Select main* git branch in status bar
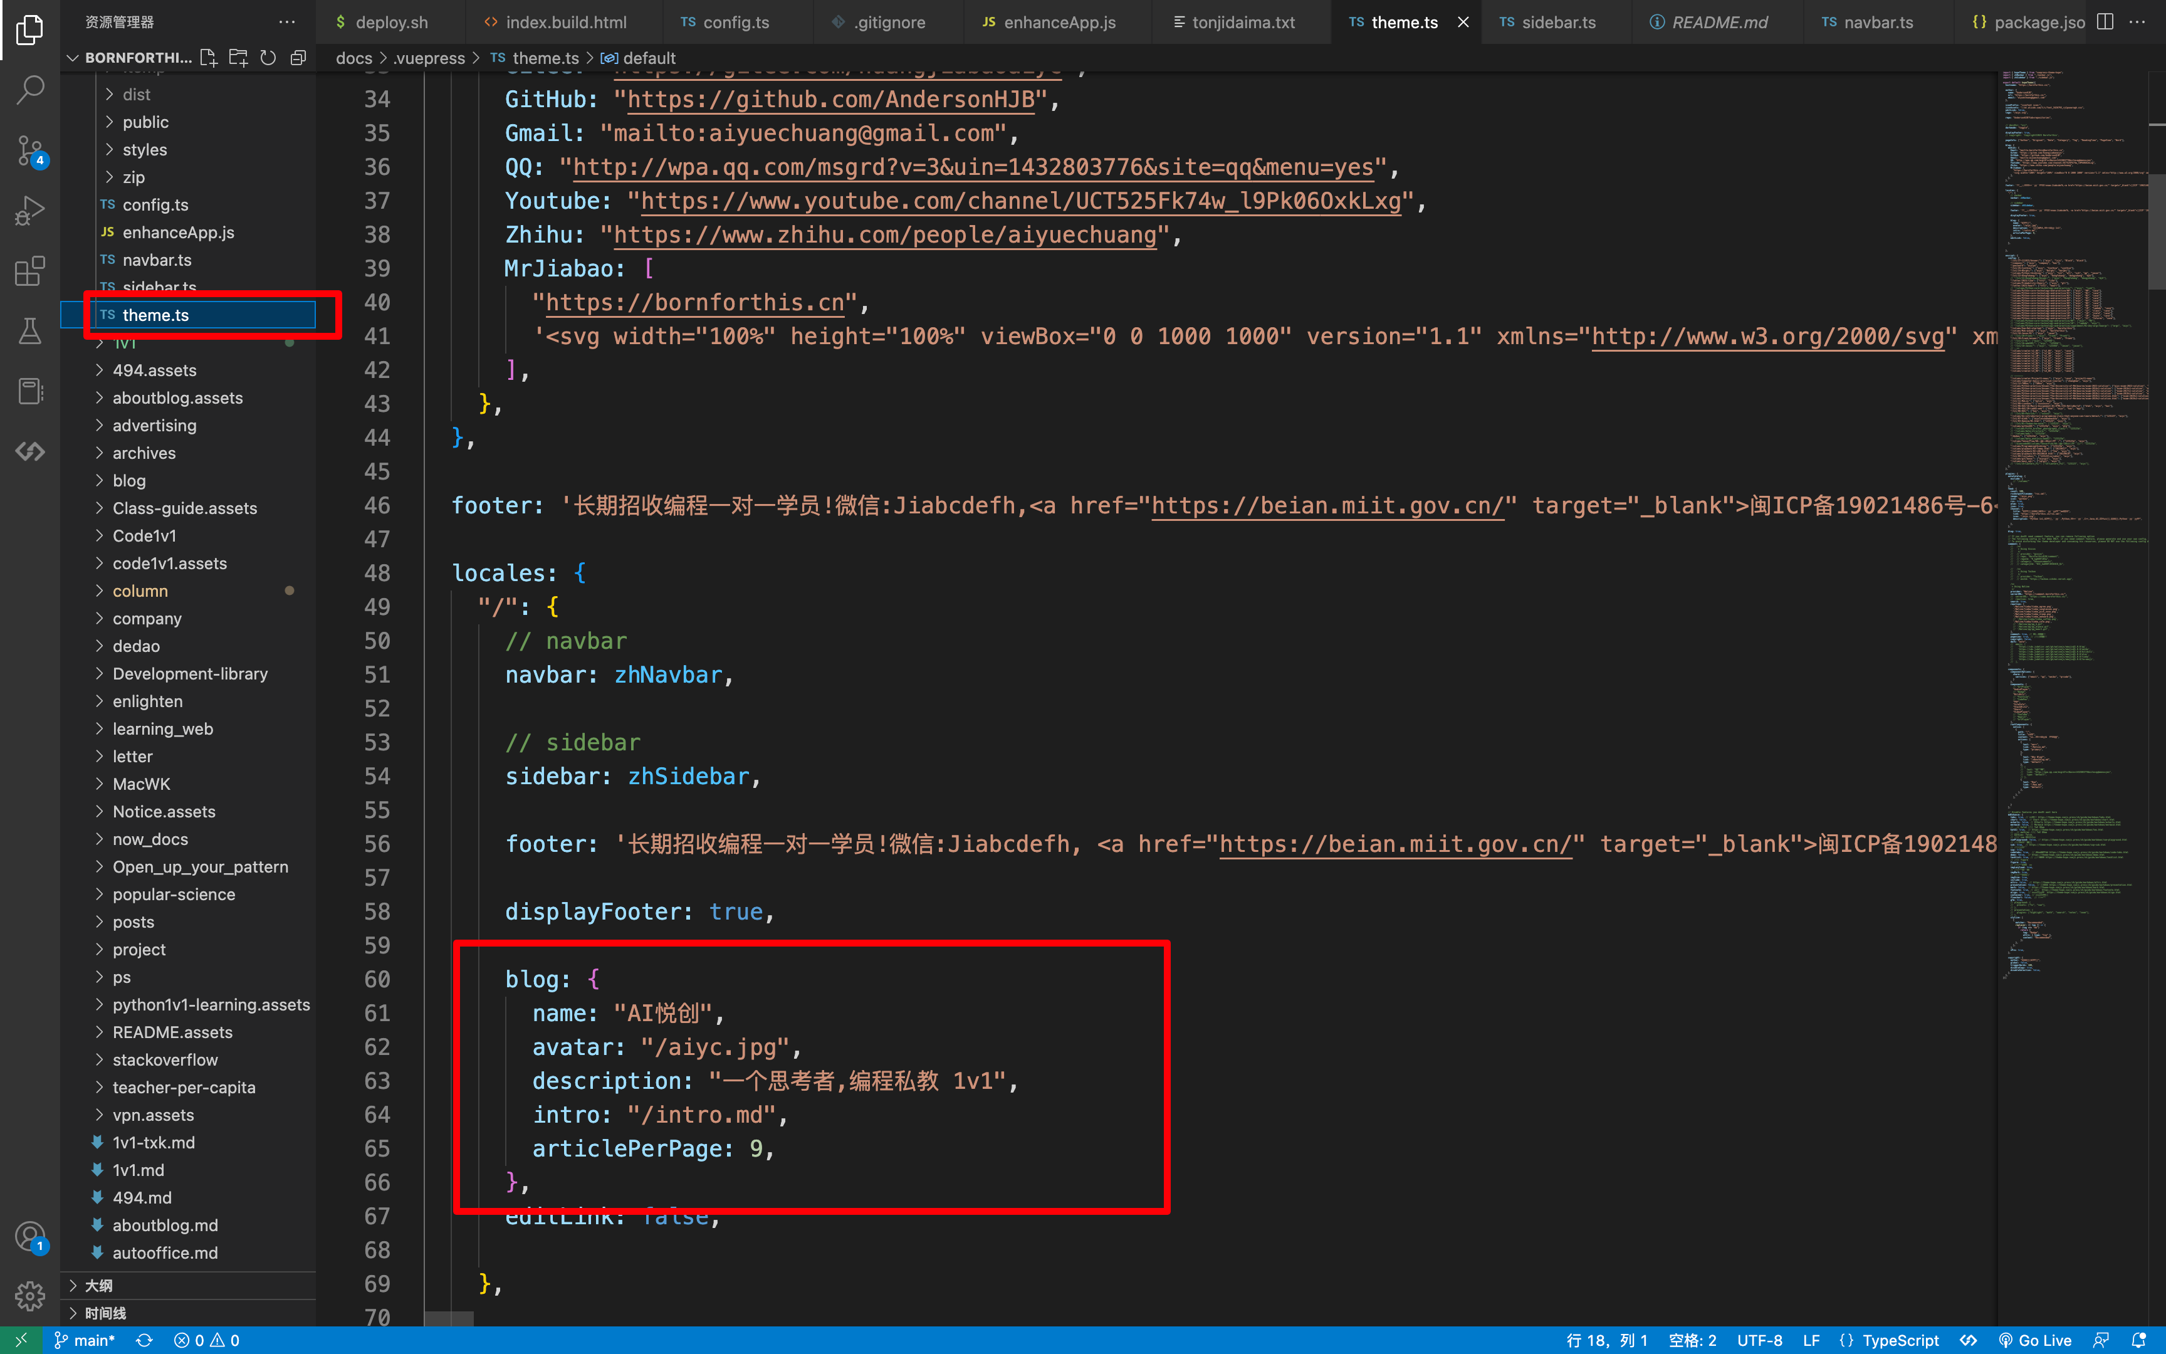This screenshot has height=1354, width=2166. click(84, 1340)
